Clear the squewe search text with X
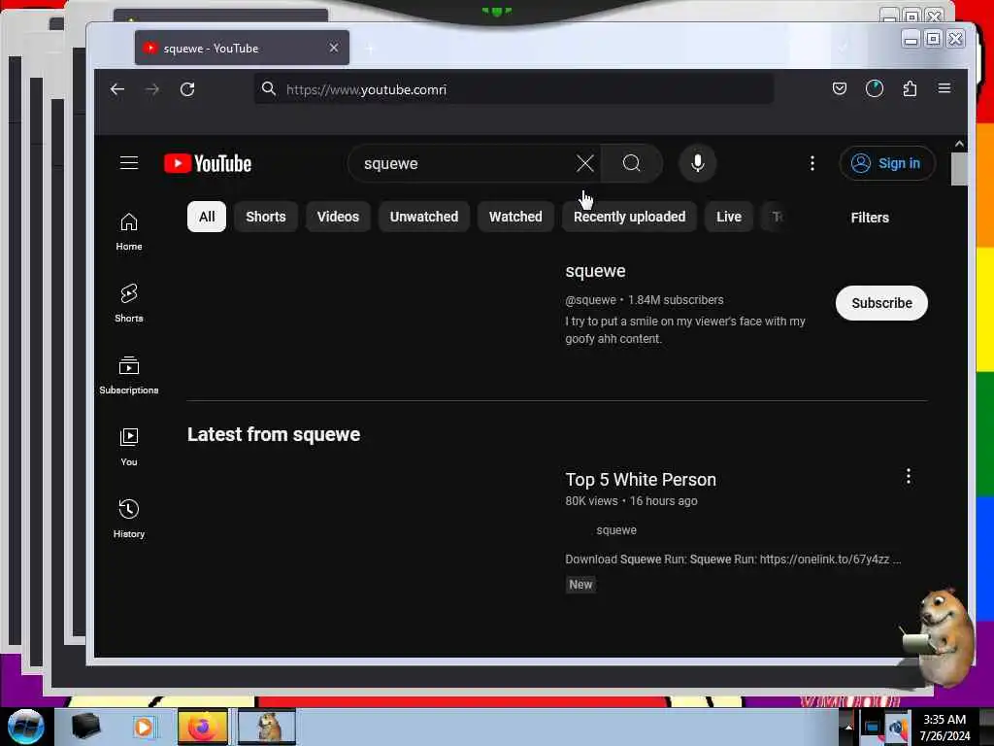 [585, 163]
